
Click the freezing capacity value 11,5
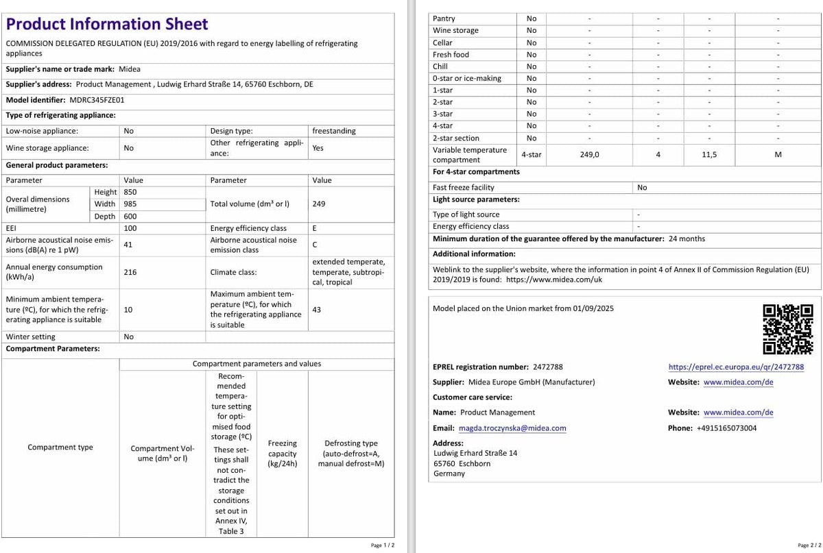[709, 155]
